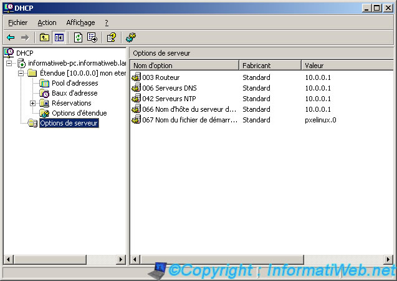
Task: Sort by Valeur column header
Action: tap(343, 65)
